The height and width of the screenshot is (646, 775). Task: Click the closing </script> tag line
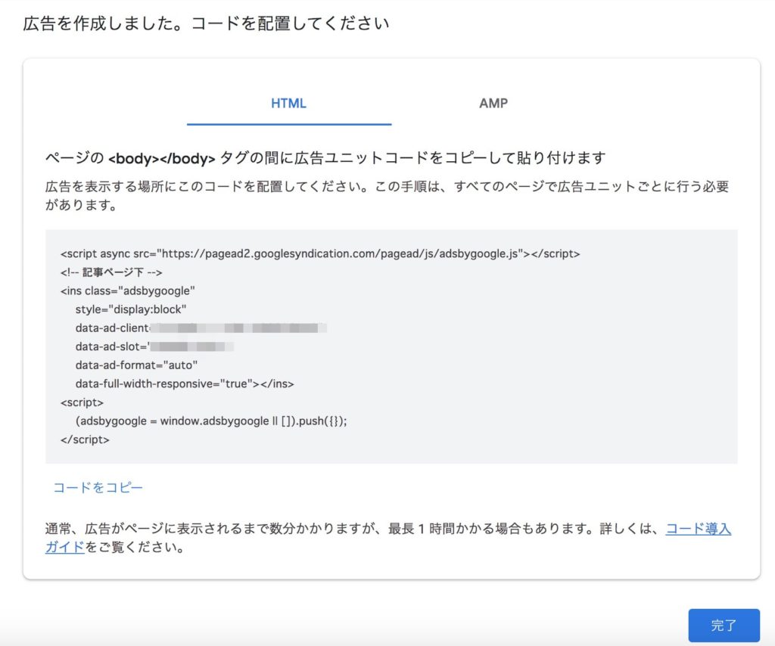[85, 439]
